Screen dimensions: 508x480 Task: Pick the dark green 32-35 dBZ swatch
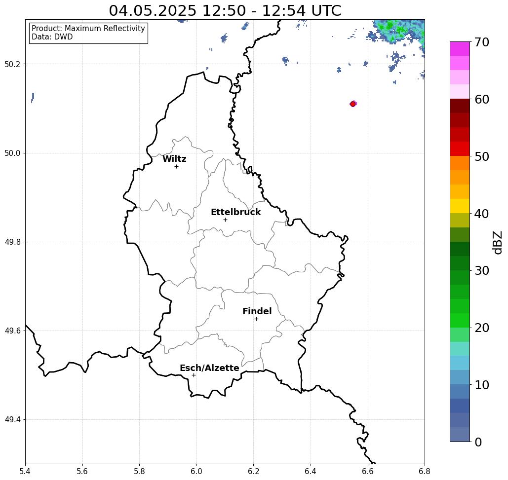point(460,249)
